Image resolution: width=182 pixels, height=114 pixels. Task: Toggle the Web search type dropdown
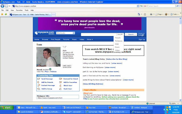120,34
